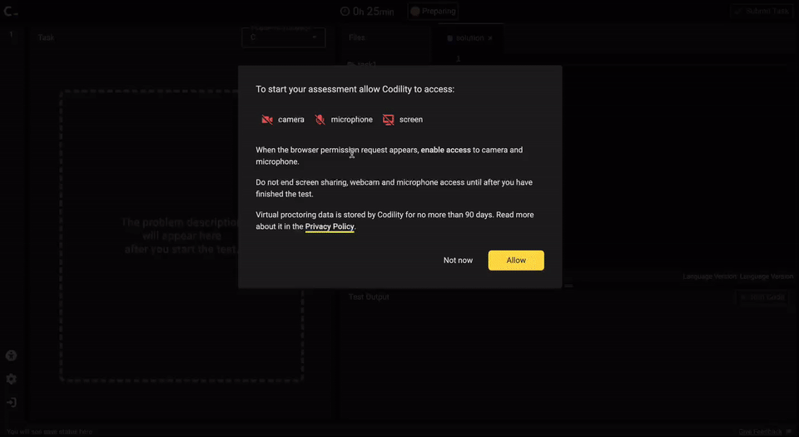The height and width of the screenshot is (437, 799).
Task: Open the Privacy Policy link
Action: 330,226
